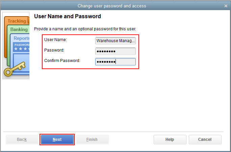The height and width of the screenshot is (152, 231).
Task: Cancel the password change dialog
Action: coord(205,140)
